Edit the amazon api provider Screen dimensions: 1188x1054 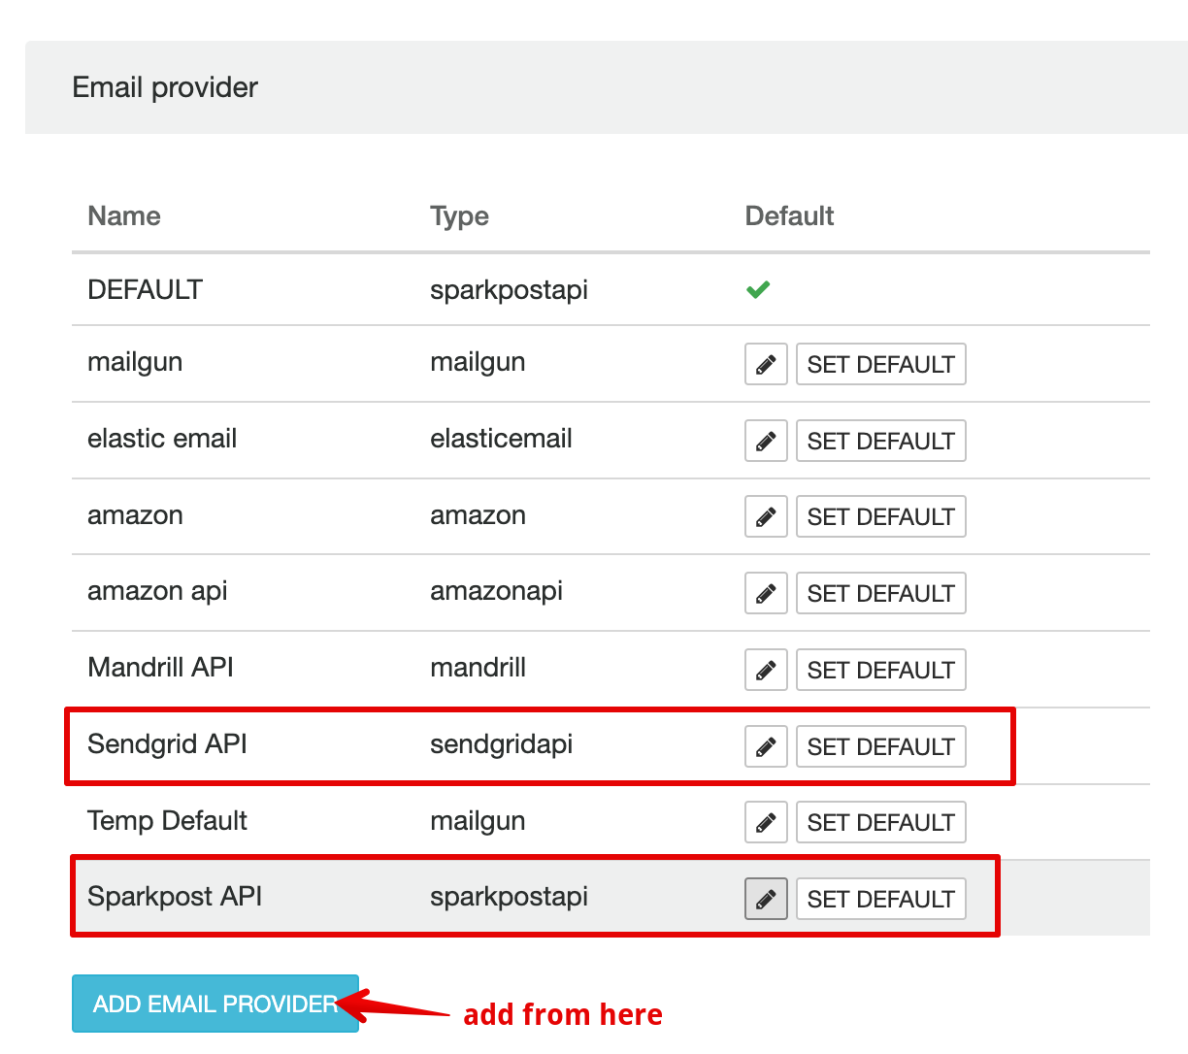click(x=766, y=593)
